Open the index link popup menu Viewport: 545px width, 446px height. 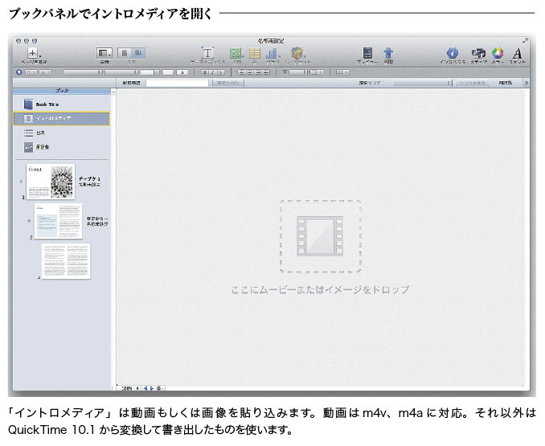tap(422, 83)
